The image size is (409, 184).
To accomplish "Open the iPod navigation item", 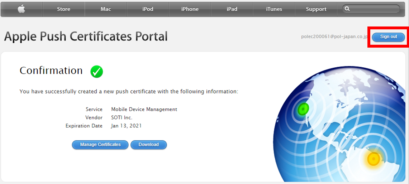I will (148, 9).
